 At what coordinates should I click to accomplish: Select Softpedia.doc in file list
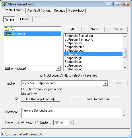pyautogui.click(x=93, y=51)
